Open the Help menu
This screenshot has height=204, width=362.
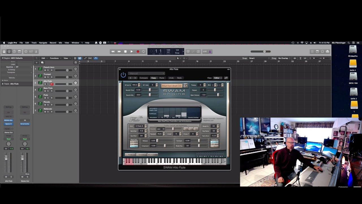tap(87, 43)
